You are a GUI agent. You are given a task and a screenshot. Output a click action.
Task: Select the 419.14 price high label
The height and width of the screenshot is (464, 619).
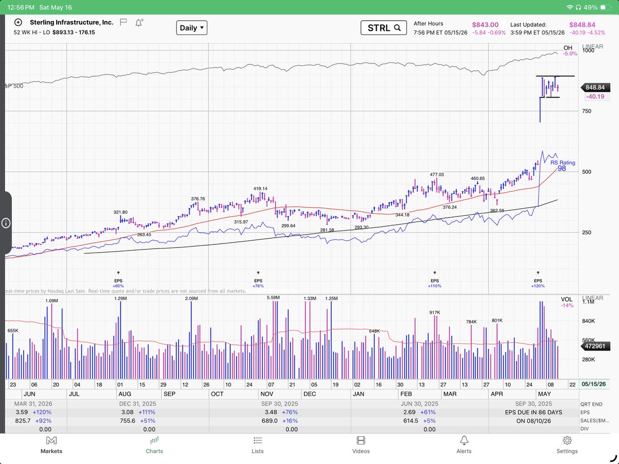tap(260, 189)
